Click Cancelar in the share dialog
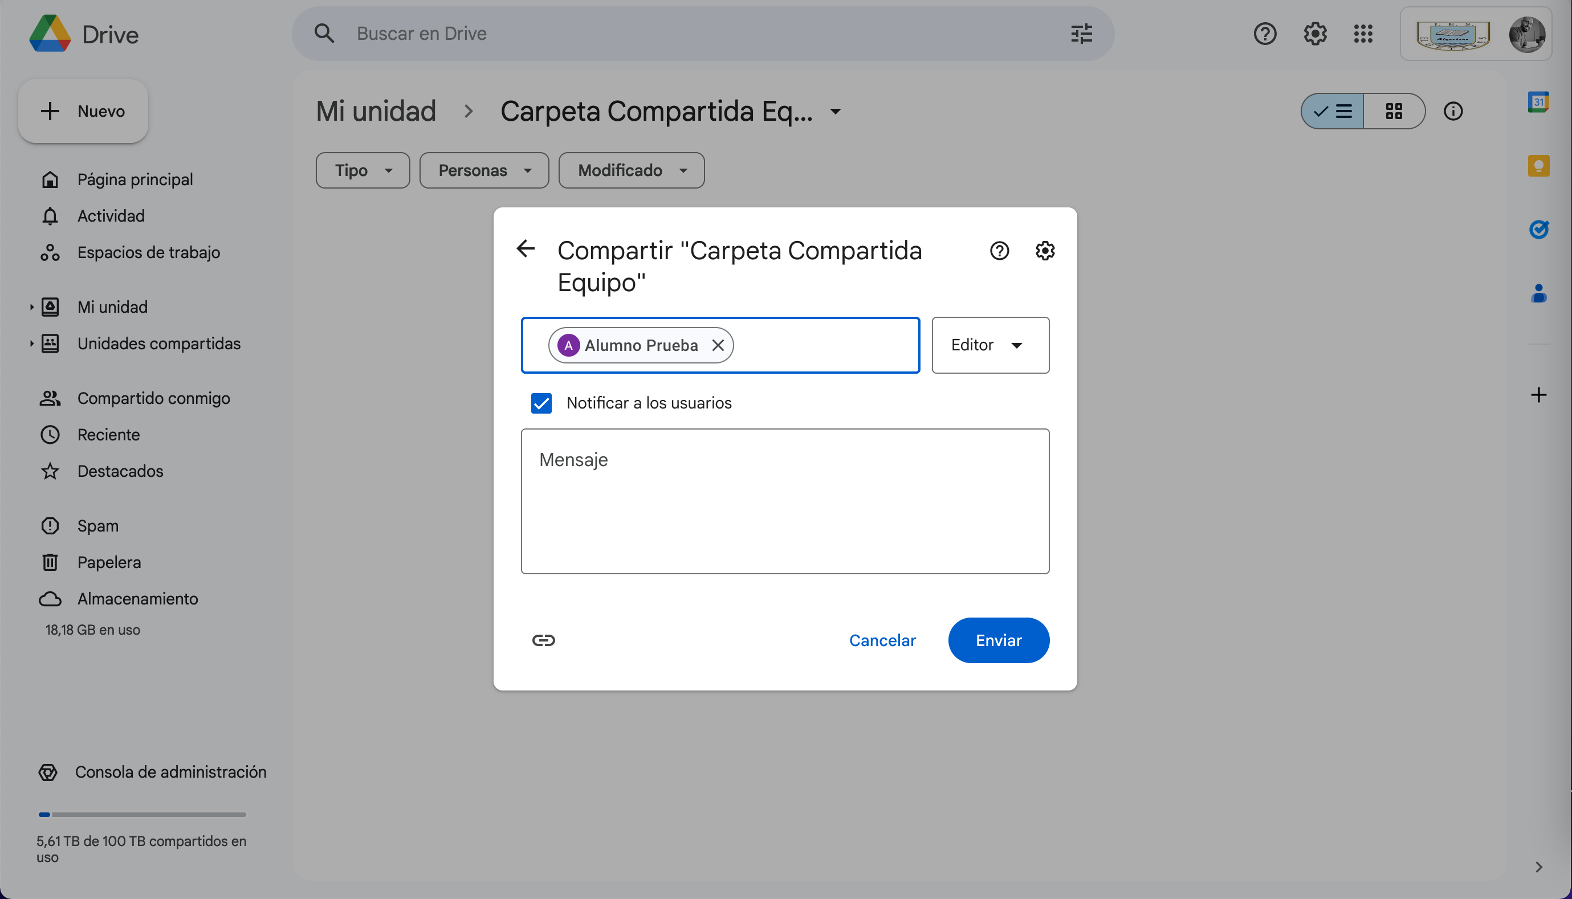Screen dimensions: 1572x899 (x=881, y=640)
